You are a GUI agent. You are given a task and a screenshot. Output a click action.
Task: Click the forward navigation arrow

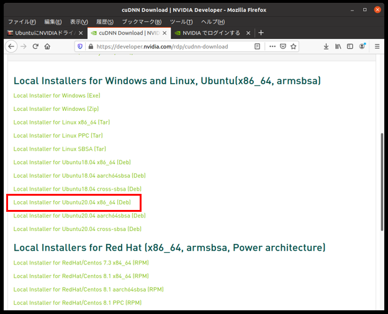coord(24,46)
